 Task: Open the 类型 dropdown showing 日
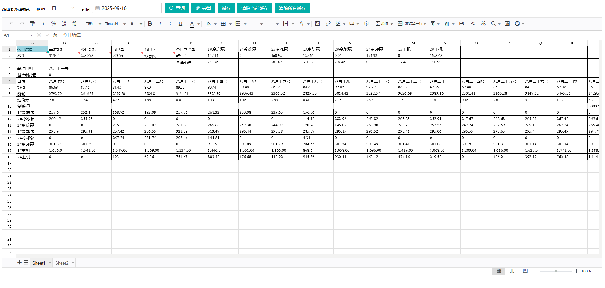pyautogui.click(x=62, y=8)
